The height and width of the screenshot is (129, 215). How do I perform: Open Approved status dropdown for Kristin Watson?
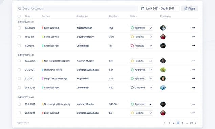coord(142,28)
